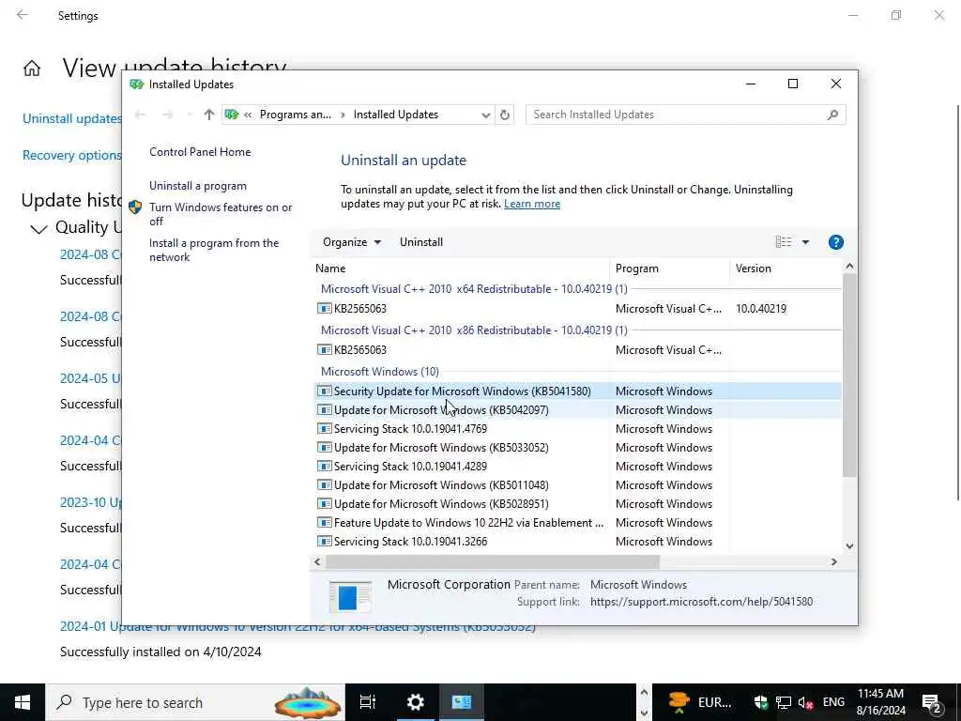Select Update for Microsoft Windows (KB5042097)
961x721 pixels.
pyautogui.click(x=578, y=410)
